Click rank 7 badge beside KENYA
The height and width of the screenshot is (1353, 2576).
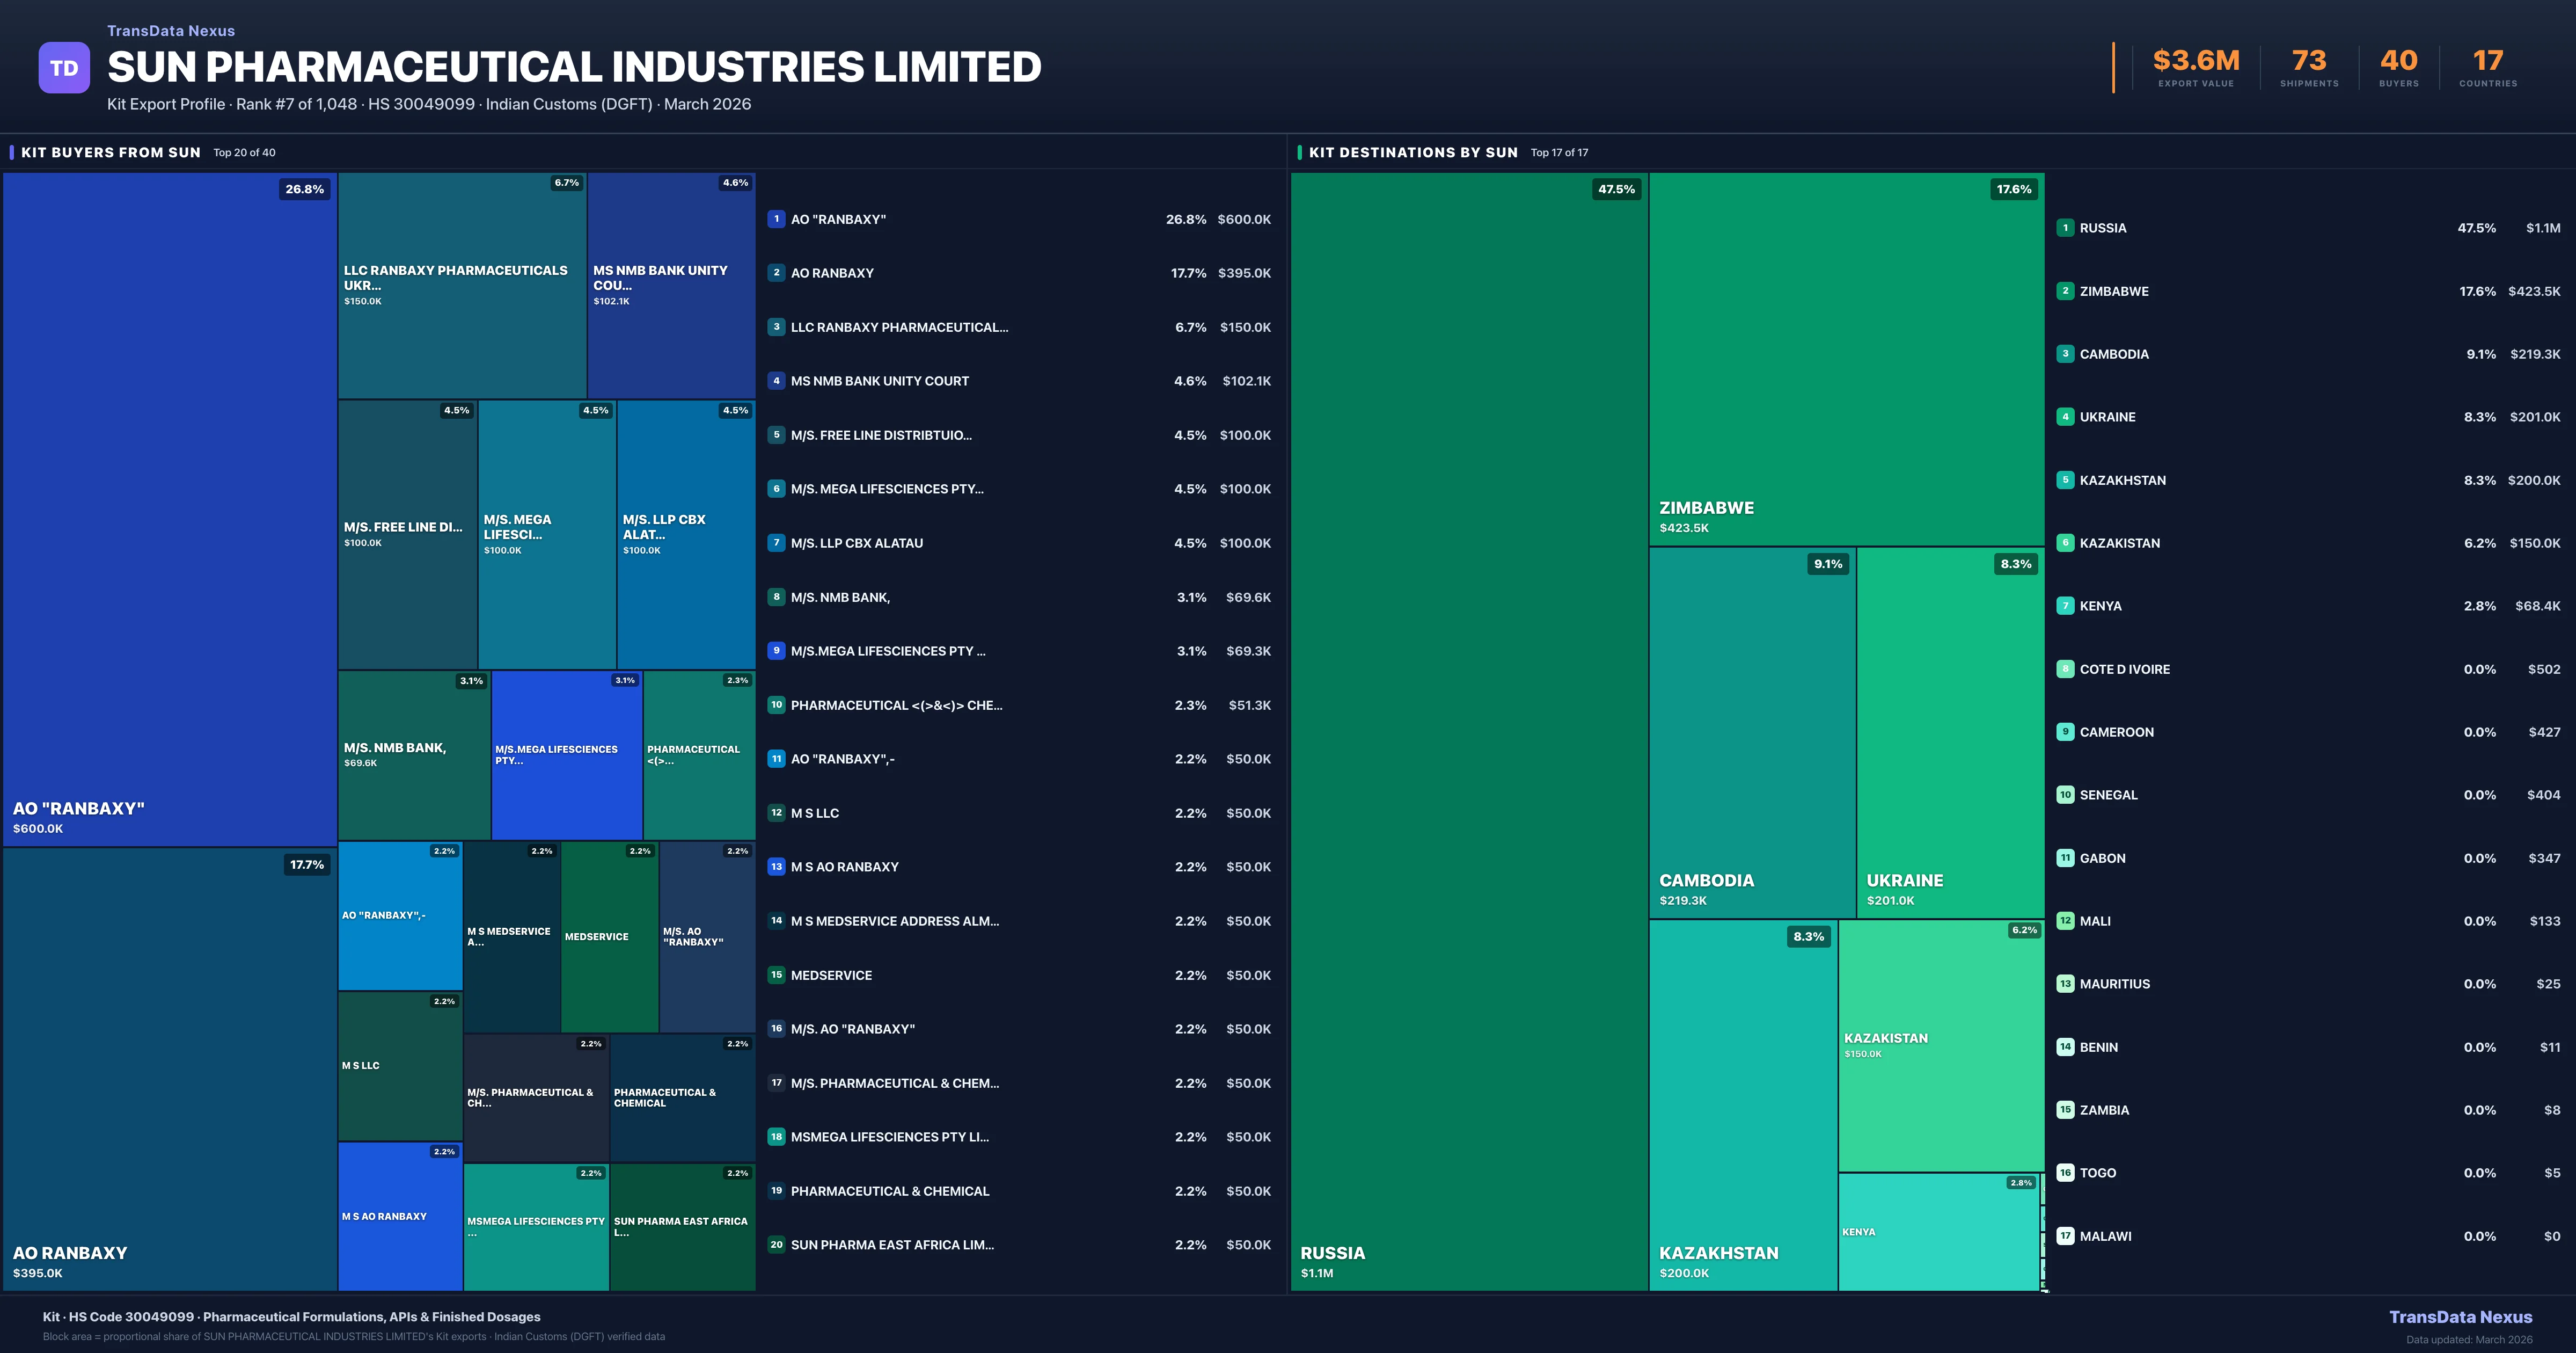coord(2065,607)
